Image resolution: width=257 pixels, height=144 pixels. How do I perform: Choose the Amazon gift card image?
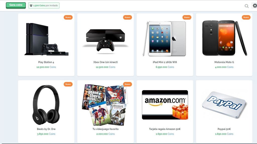(165, 105)
